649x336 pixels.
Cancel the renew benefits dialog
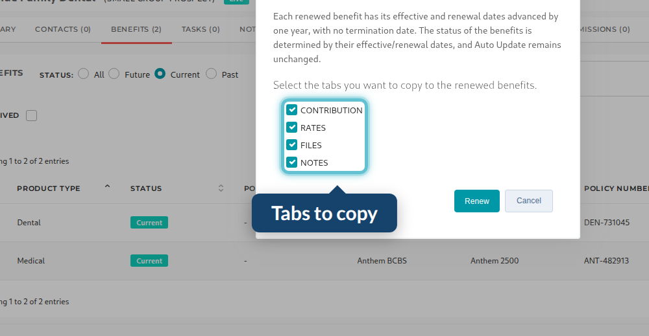pyautogui.click(x=528, y=201)
